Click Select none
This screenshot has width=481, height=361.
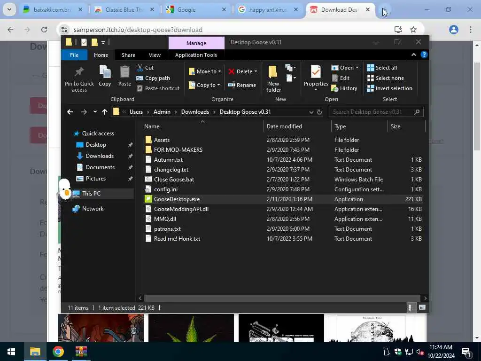point(386,78)
